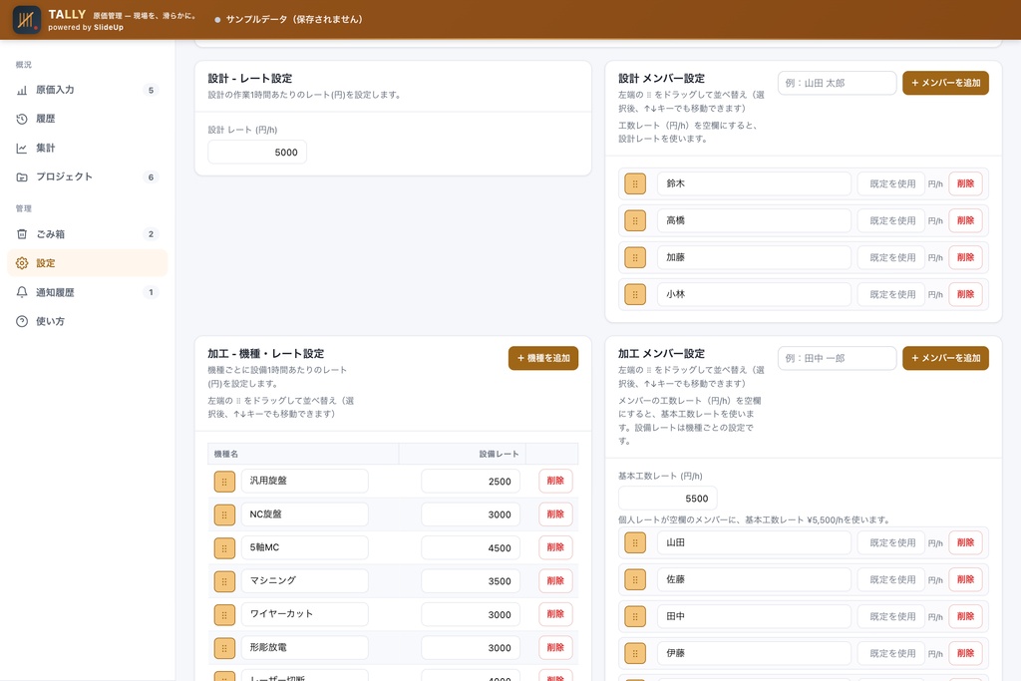Edit the 加藤 name field
The width and height of the screenshot is (1021, 681).
[754, 258]
